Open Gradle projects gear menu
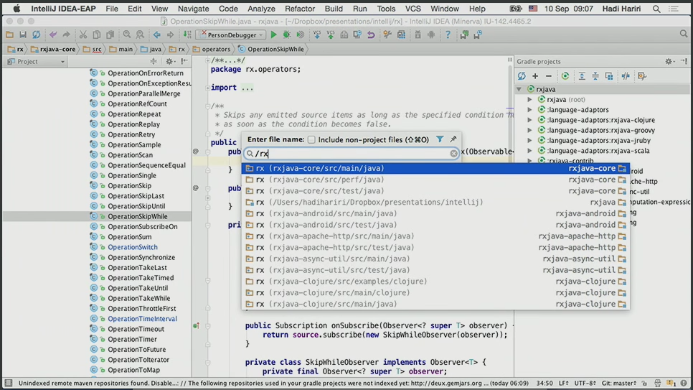693x390 pixels. click(669, 62)
